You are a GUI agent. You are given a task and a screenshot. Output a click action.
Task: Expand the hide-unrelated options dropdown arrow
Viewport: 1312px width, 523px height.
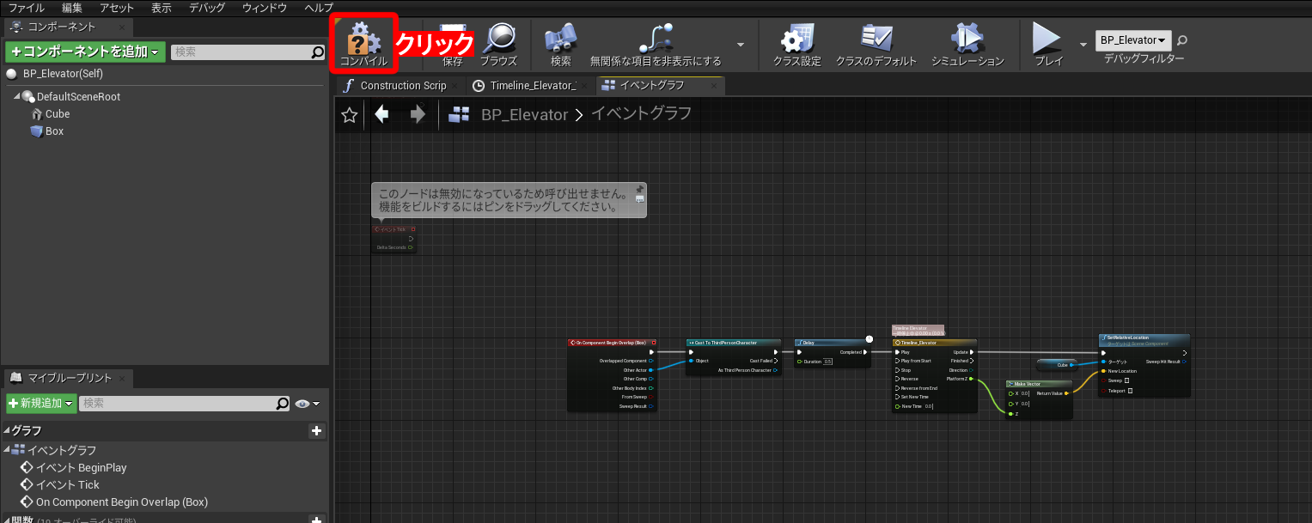[x=741, y=44]
